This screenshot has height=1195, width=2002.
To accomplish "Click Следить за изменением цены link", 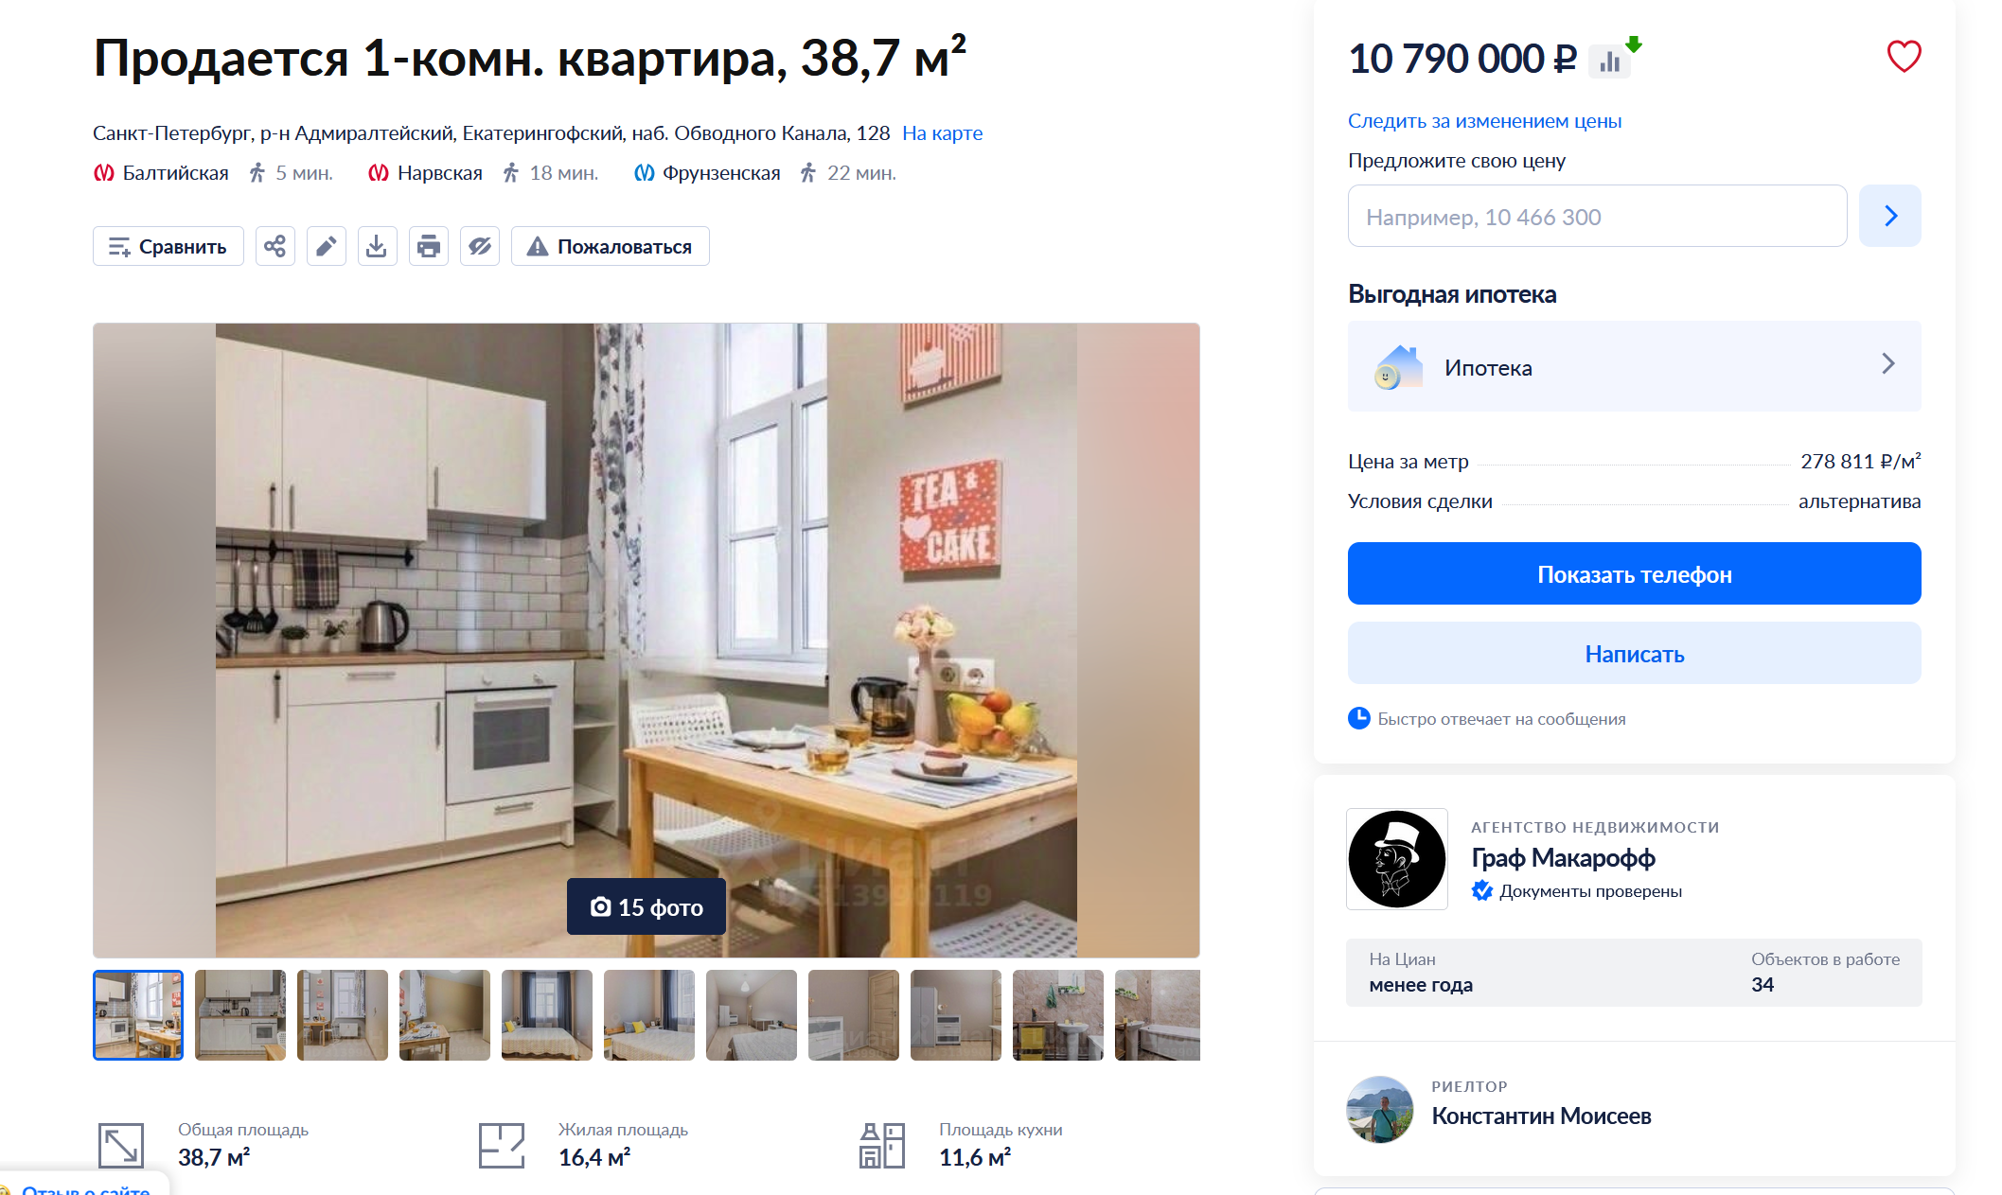I will (x=1484, y=121).
